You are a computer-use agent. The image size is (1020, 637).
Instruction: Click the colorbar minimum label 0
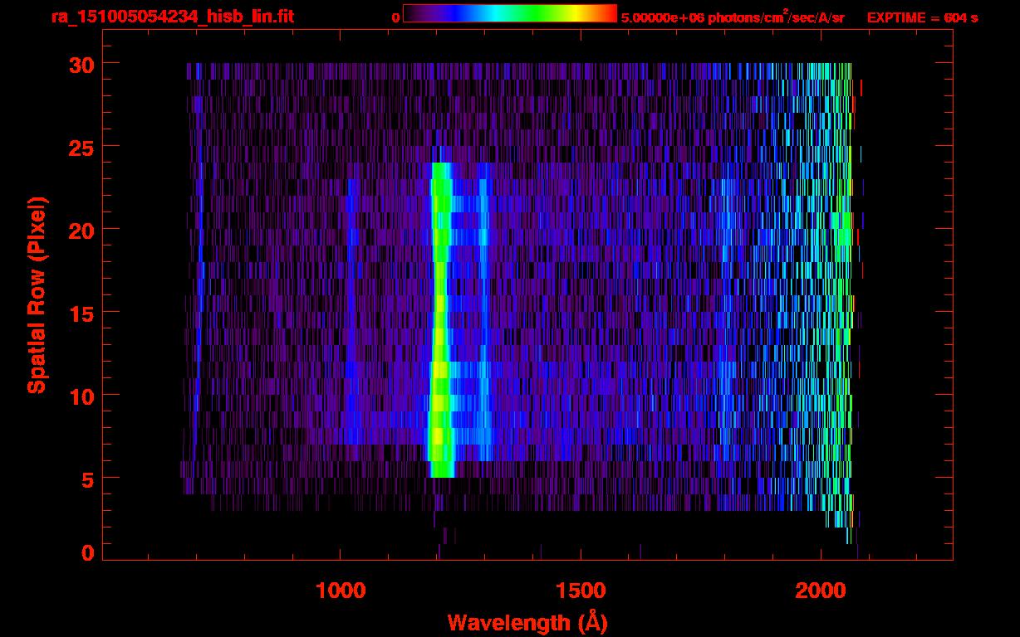pyautogui.click(x=395, y=17)
